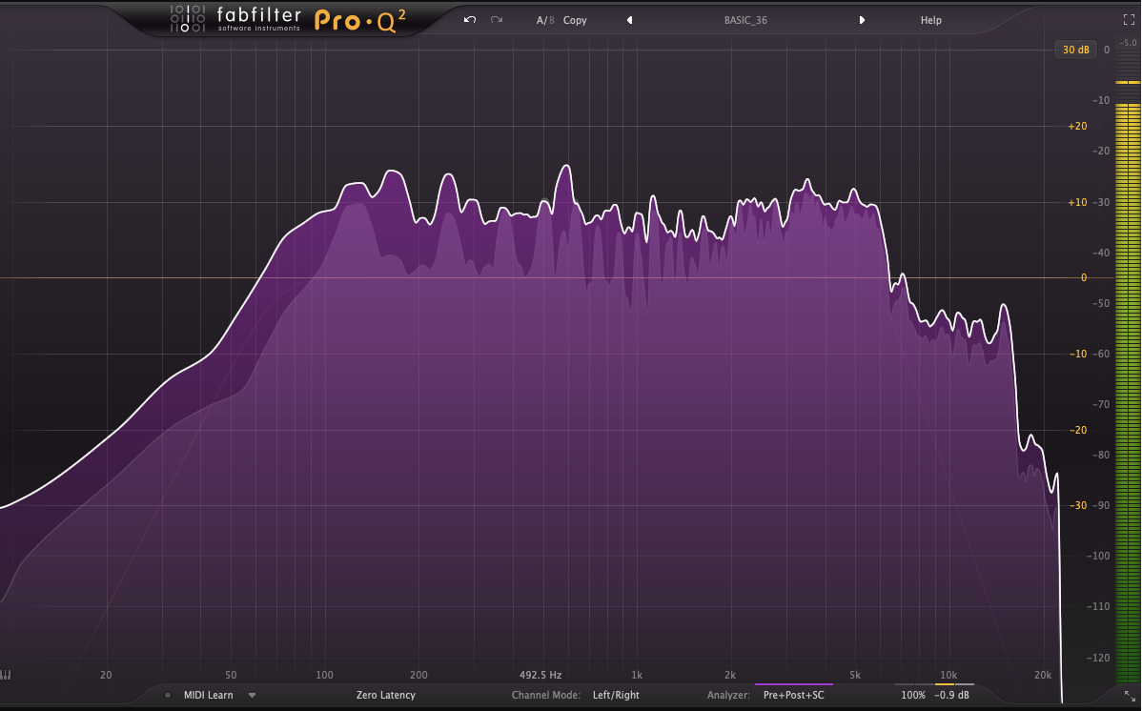Click the undo arrow icon
1142x711 pixels.
(x=469, y=20)
